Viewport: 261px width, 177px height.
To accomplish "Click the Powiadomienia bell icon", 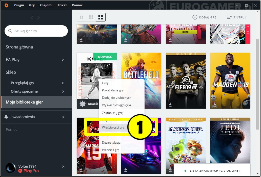I will [x=6, y=117].
